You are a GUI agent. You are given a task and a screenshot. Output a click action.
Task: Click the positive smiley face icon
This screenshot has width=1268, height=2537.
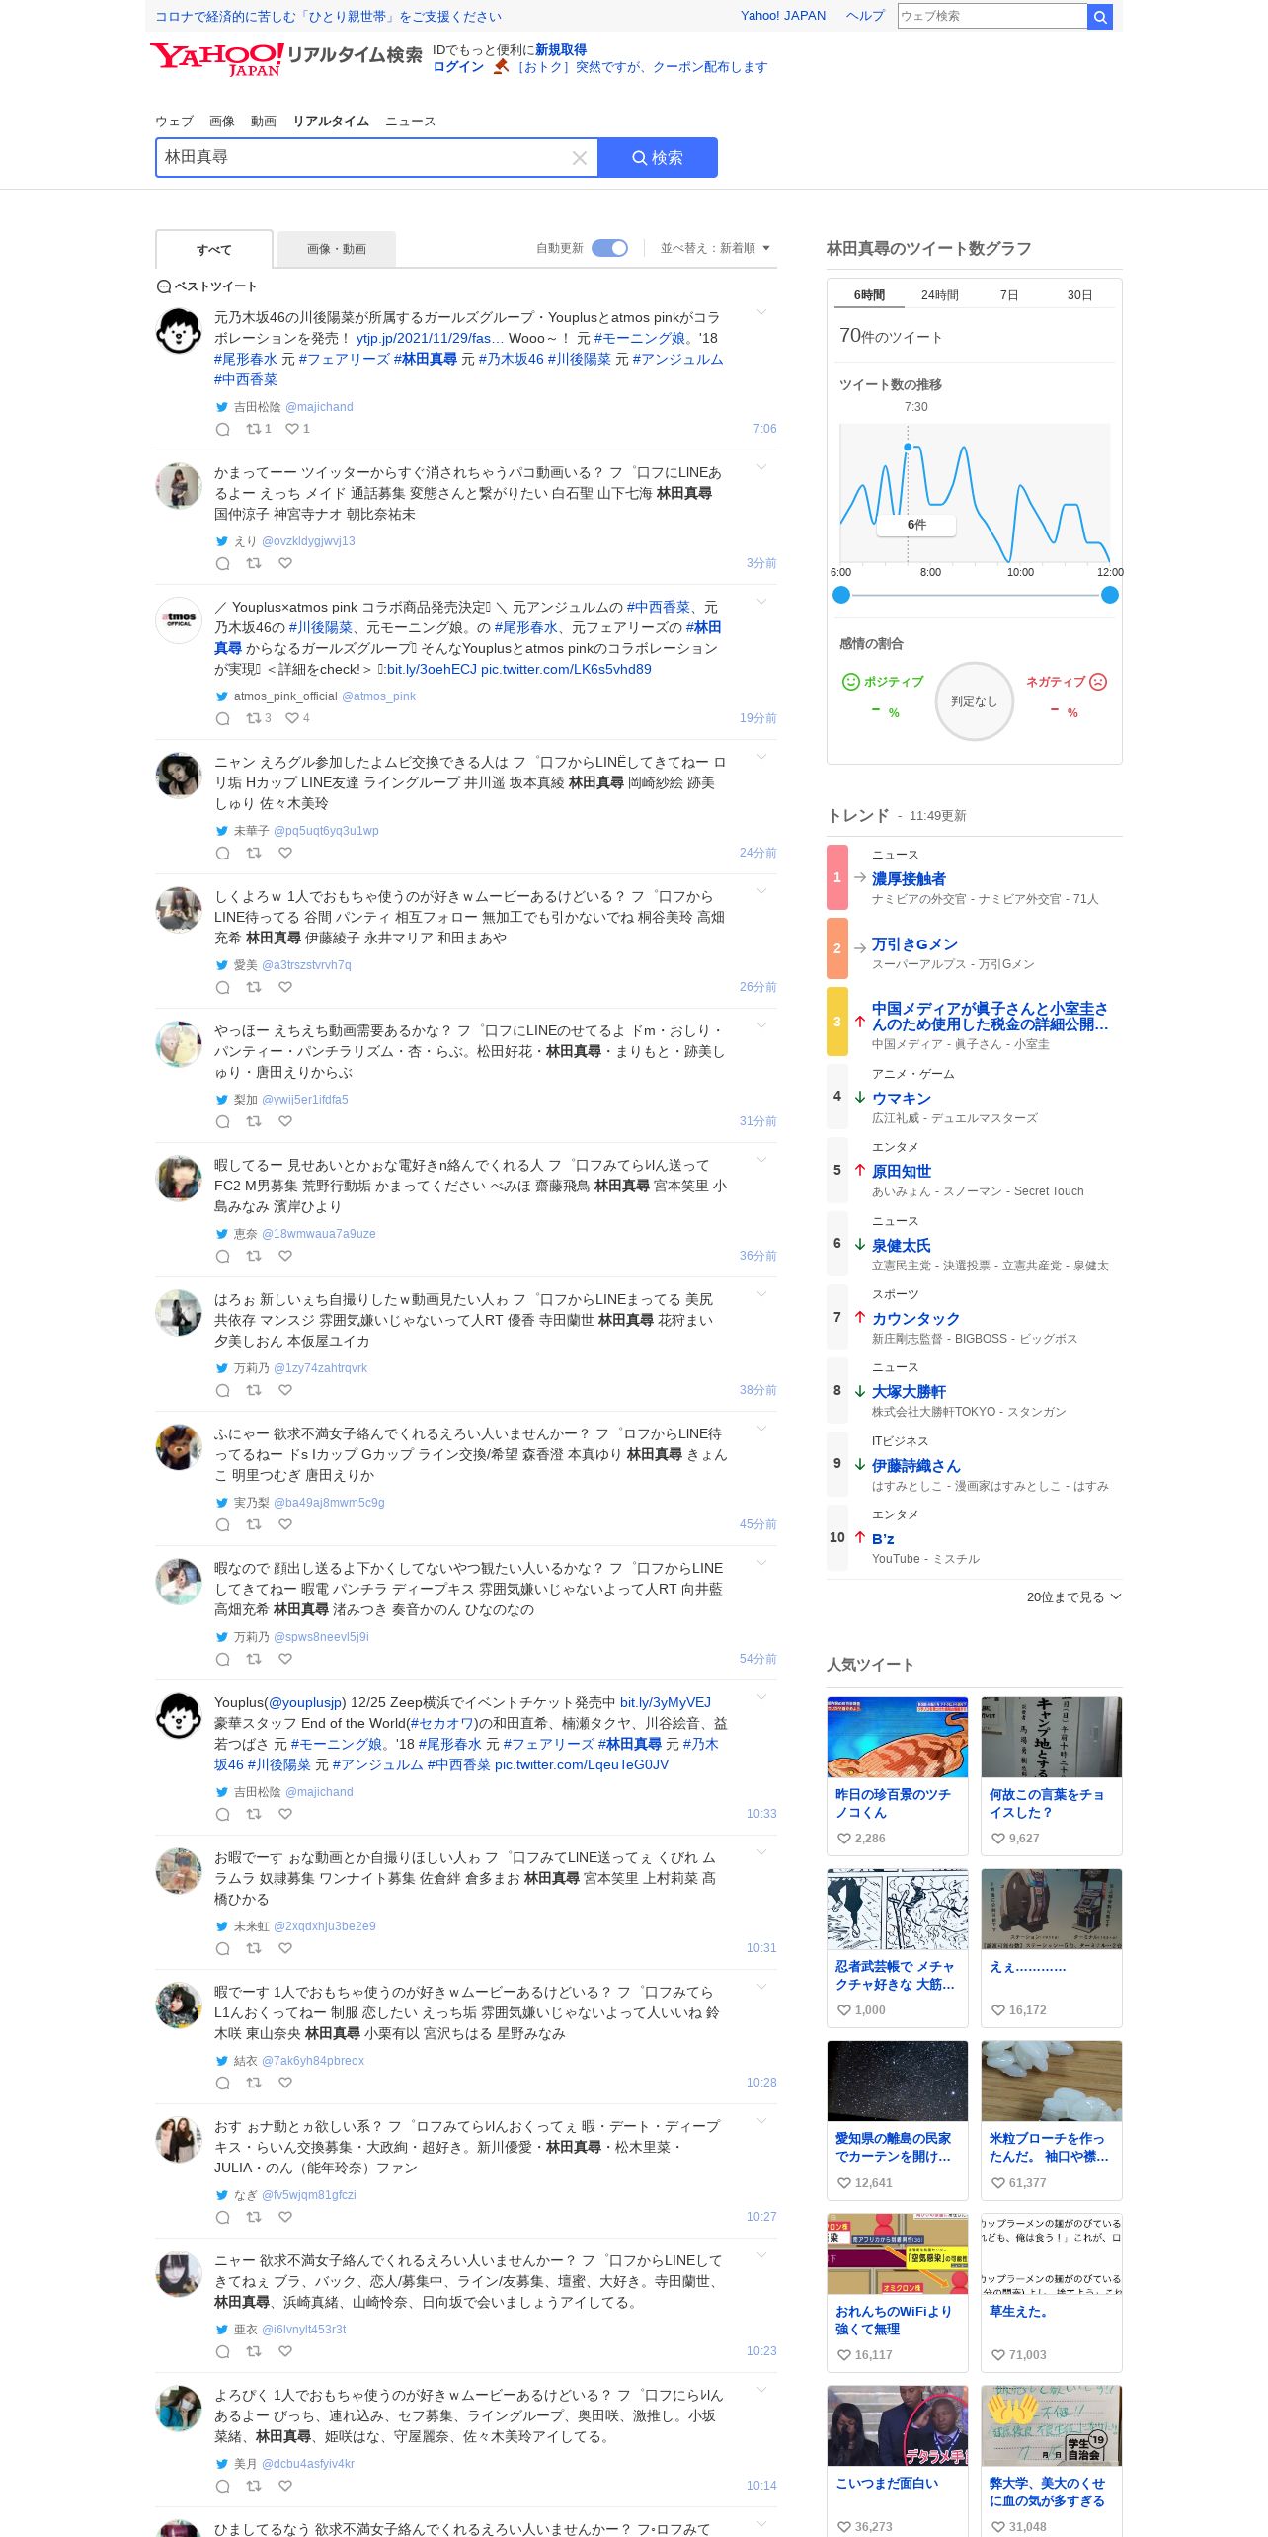850,682
